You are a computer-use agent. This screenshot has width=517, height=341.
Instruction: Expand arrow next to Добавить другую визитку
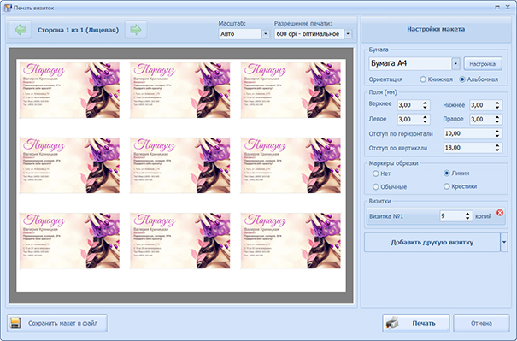click(x=504, y=242)
